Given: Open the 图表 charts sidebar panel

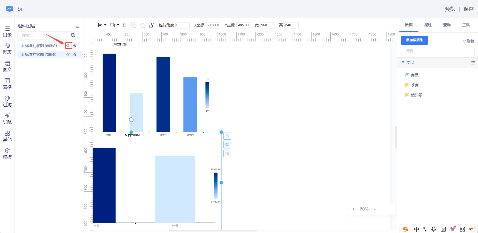Looking at the screenshot, I should (7, 49).
